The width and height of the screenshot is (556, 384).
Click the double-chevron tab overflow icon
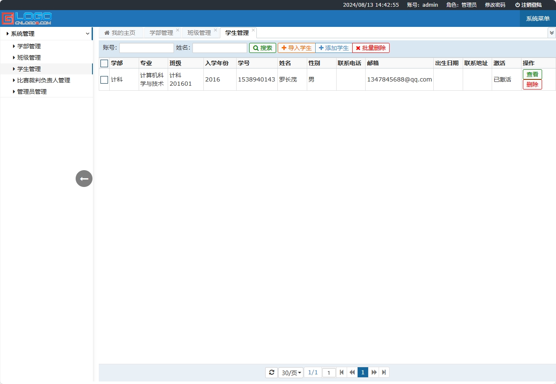[x=551, y=32]
